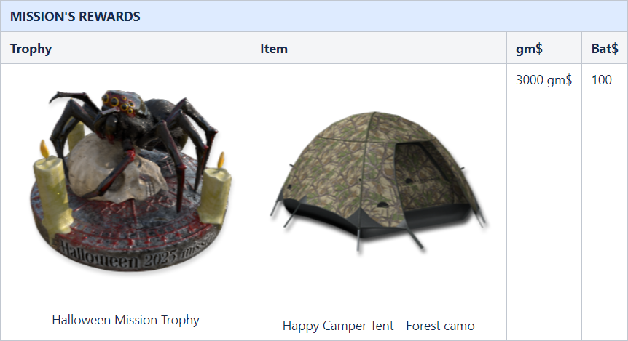This screenshot has height=341, width=628.
Task: Click the 100 Bat$ reward value
Action: (x=602, y=80)
